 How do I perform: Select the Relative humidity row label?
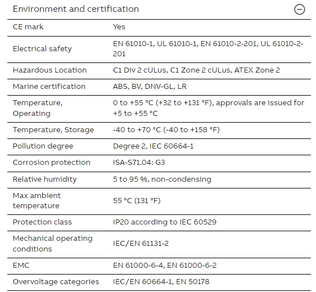pos(44,179)
